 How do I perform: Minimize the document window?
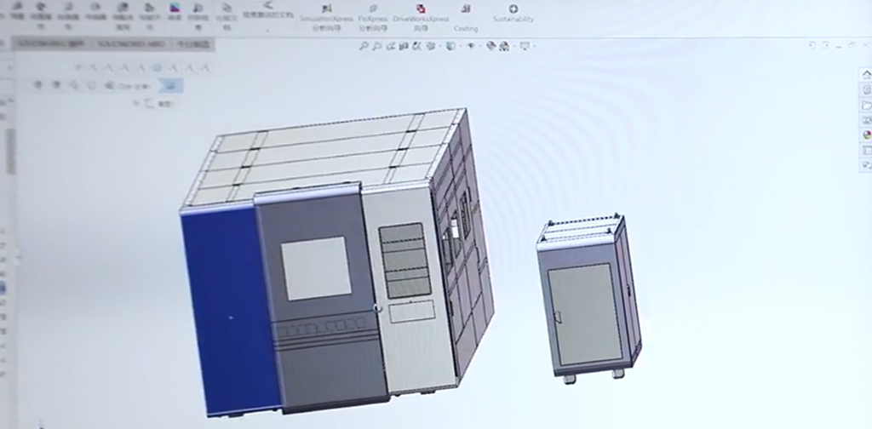pos(839,47)
